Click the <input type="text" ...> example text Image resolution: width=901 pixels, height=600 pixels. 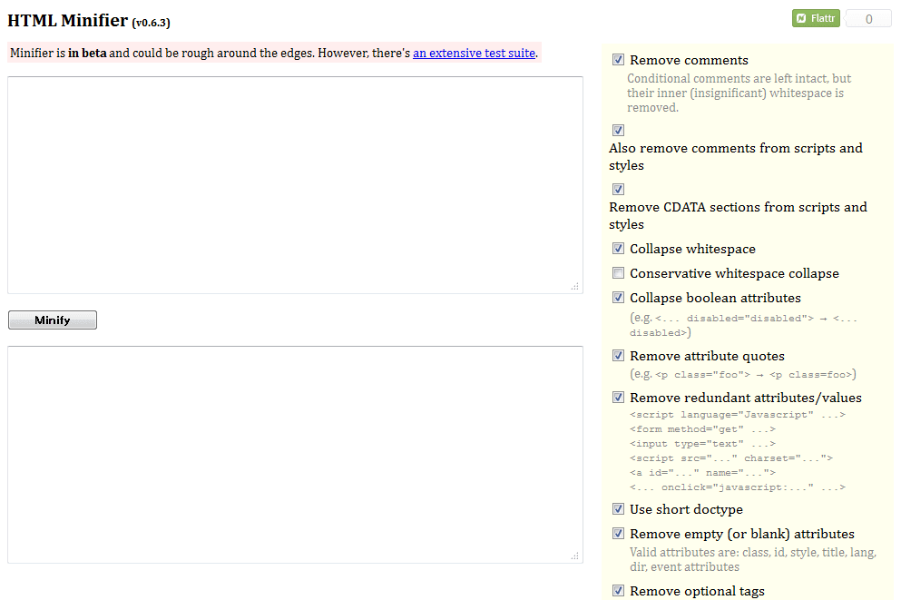pos(703,444)
